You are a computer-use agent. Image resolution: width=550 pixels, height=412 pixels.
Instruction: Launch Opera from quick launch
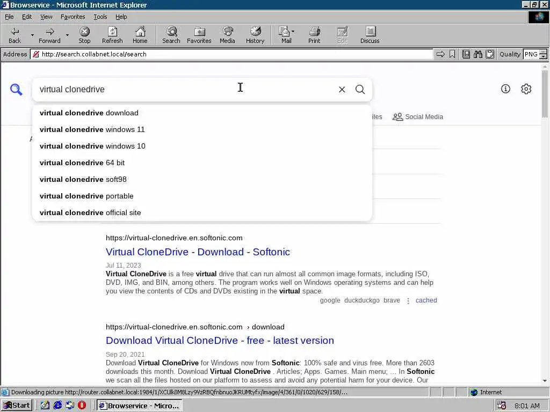(x=82, y=406)
